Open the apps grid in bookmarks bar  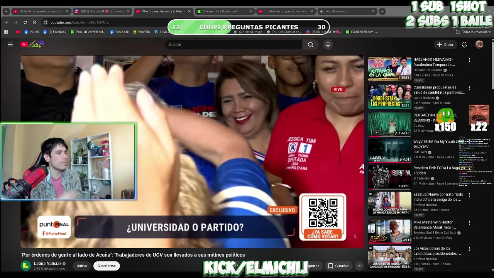coord(6,32)
